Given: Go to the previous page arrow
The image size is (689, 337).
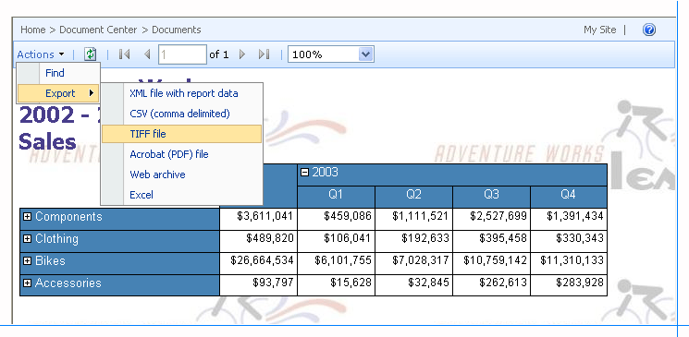Looking at the screenshot, I should click(147, 54).
